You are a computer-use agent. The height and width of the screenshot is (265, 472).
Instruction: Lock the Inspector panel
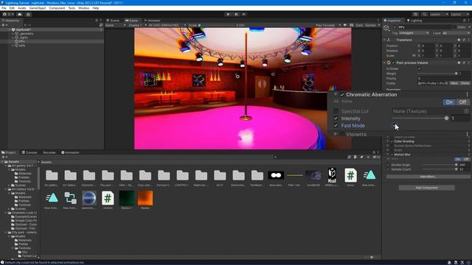point(464,21)
